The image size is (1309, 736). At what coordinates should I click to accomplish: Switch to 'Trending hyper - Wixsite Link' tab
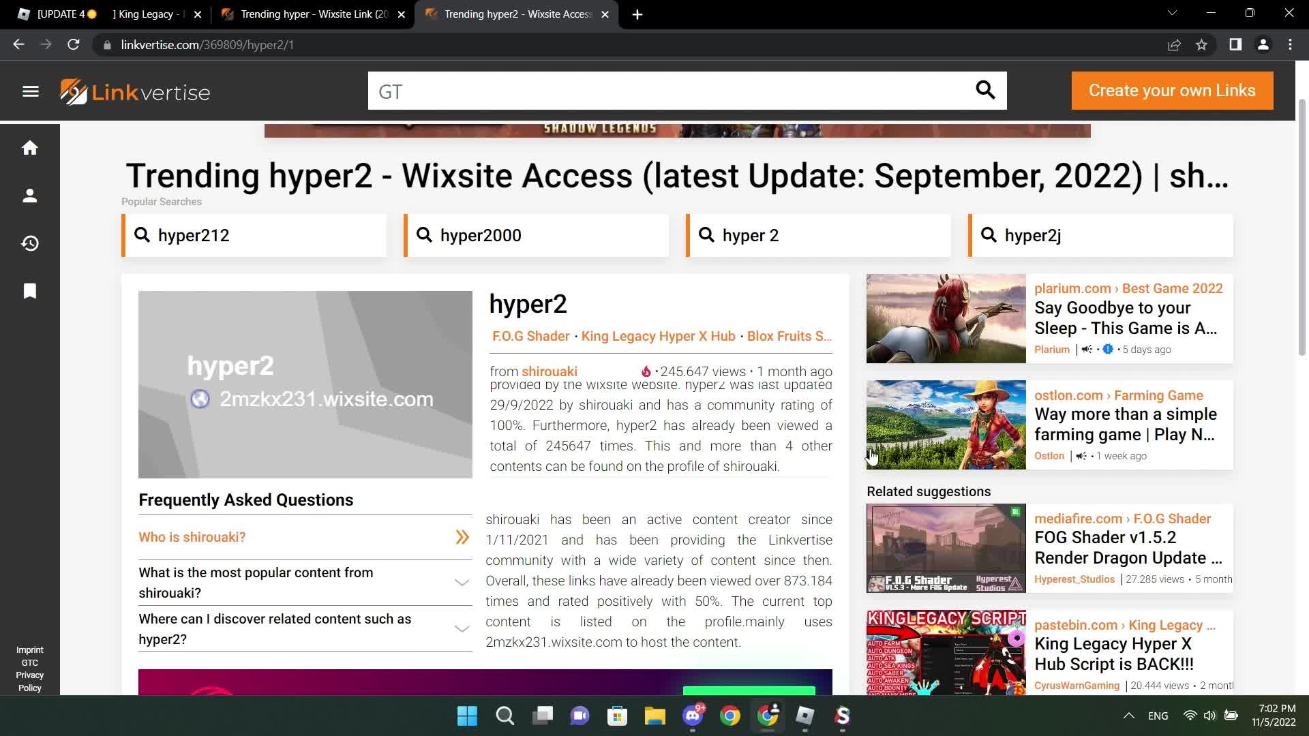pyautogui.click(x=314, y=14)
